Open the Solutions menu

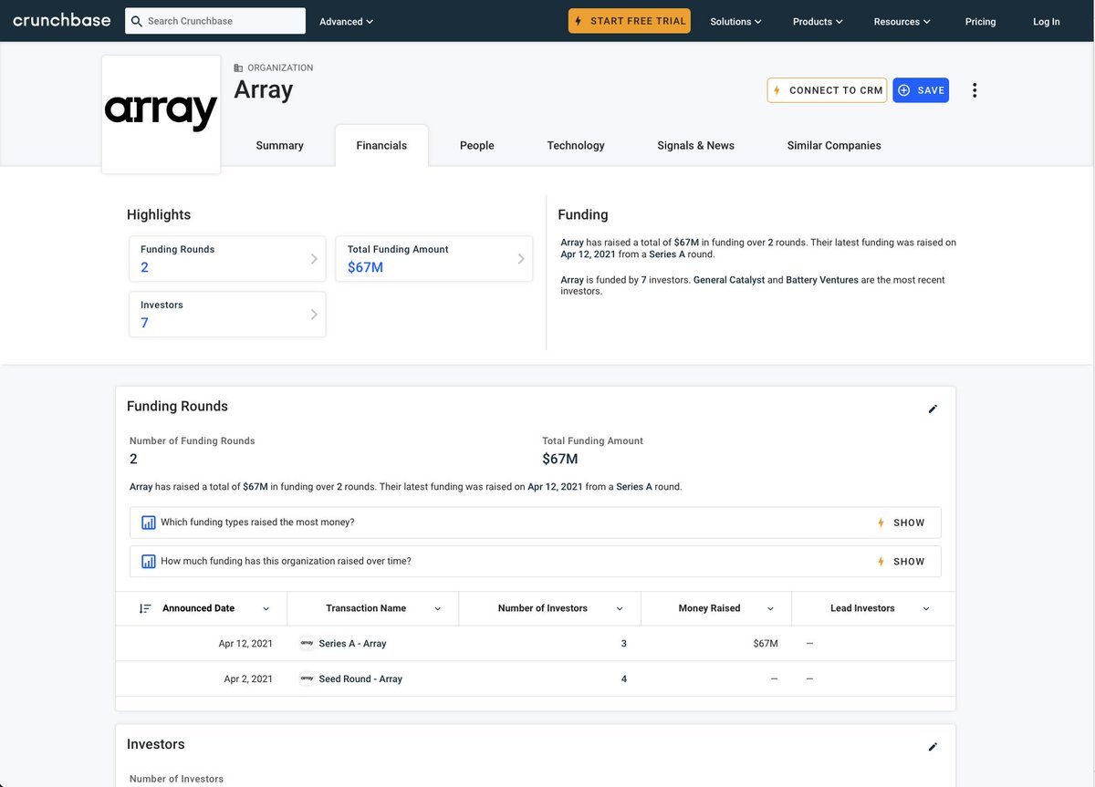coord(735,21)
